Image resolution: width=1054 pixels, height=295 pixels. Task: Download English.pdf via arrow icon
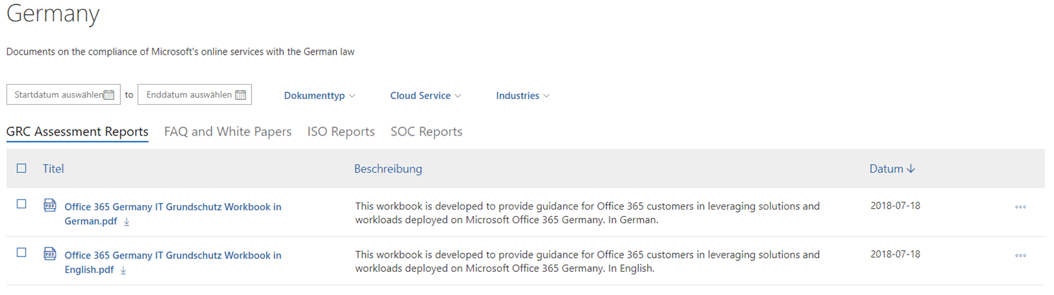123,270
